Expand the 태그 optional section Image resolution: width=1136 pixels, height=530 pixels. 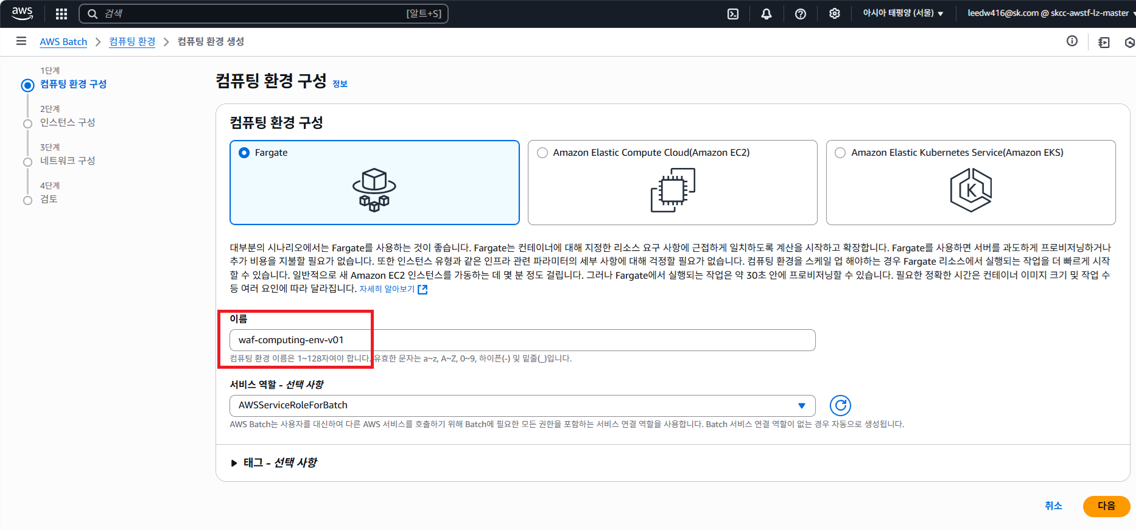tap(234, 463)
